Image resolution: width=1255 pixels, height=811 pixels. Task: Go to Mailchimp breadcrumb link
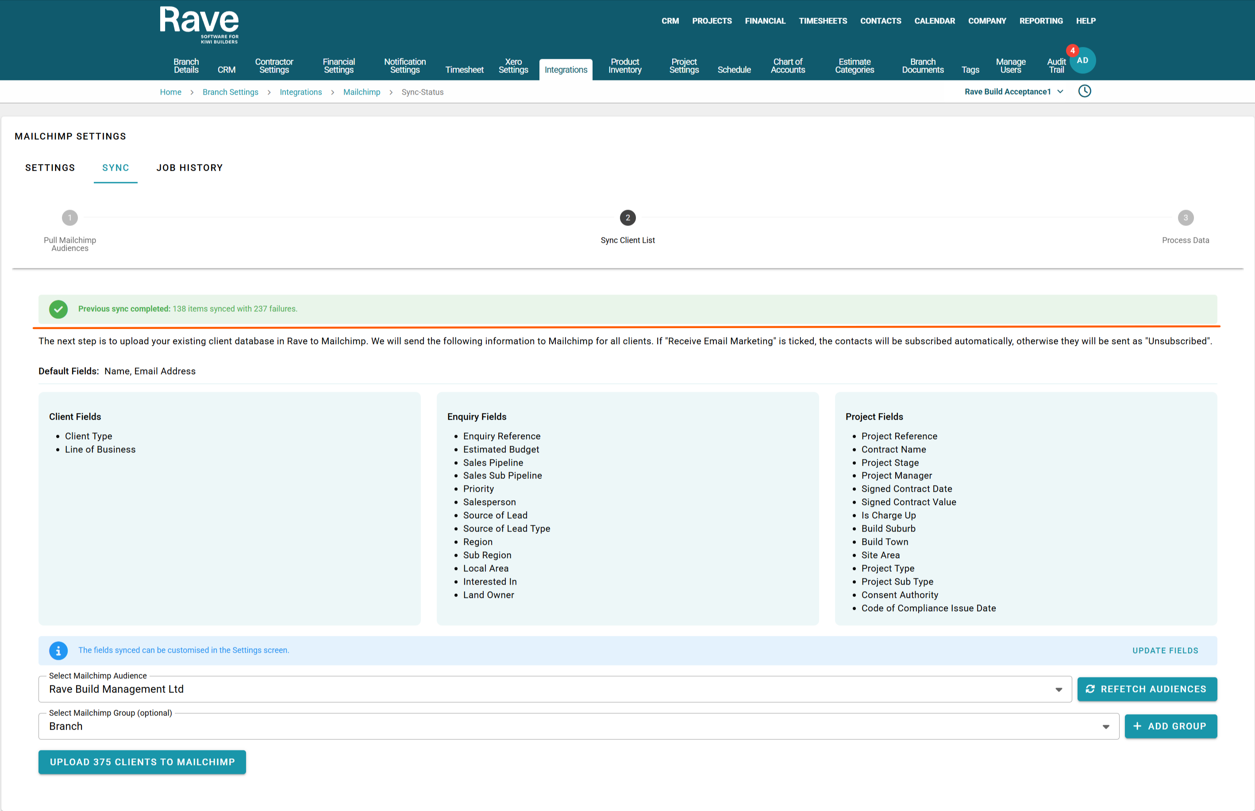[362, 92]
